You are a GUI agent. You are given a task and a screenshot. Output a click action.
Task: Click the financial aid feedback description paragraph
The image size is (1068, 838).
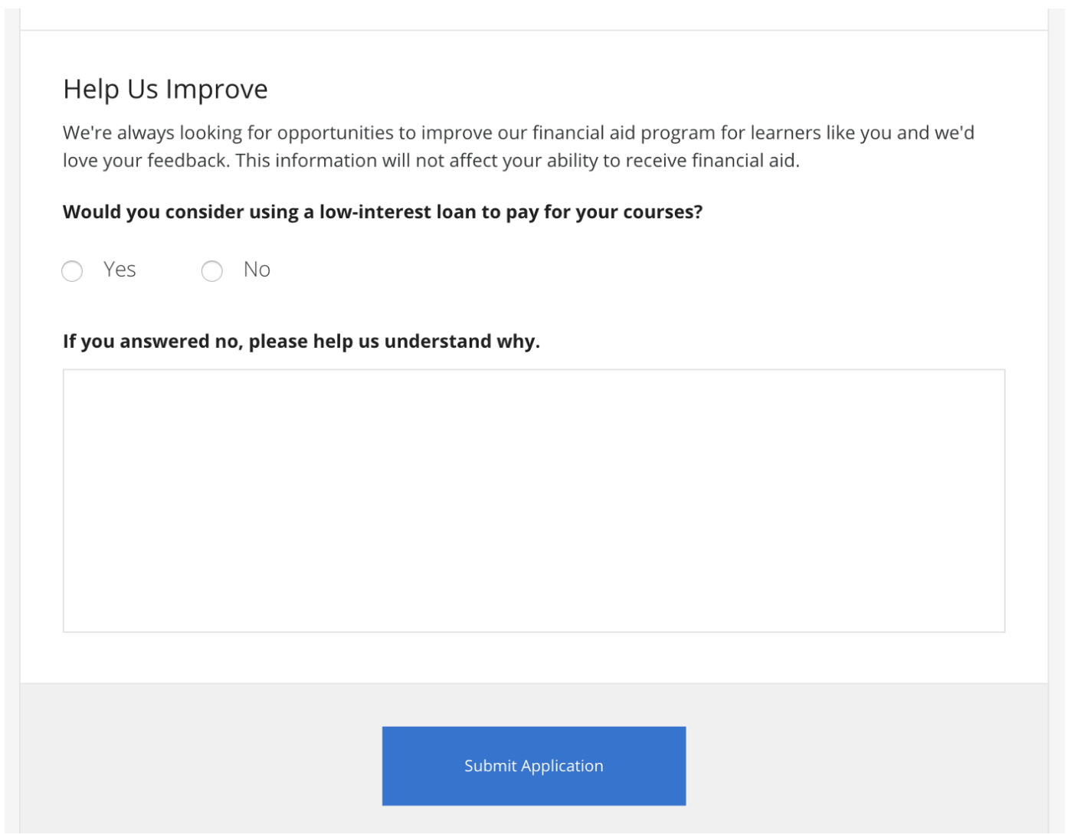click(518, 146)
